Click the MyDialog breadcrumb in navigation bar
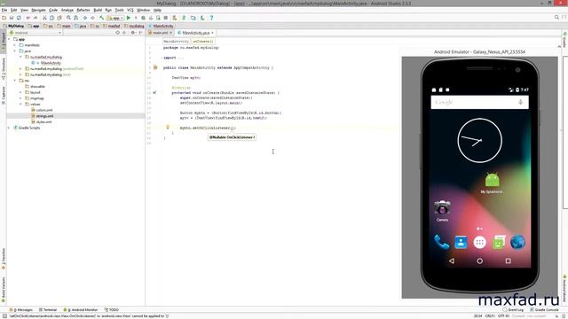This screenshot has width=568, height=319. 13,26
